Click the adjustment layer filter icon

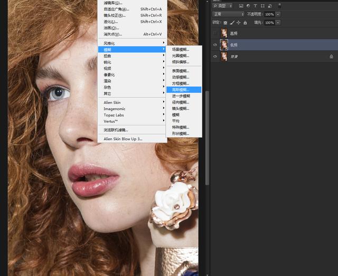coord(248,6)
